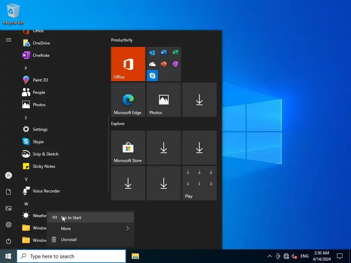Jump to letter S section header
The width and height of the screenshot is (351, 263).
pos(26,118)
